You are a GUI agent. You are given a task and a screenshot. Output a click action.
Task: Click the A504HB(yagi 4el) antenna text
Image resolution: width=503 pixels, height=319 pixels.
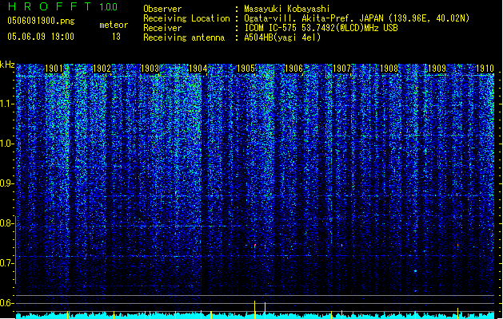282,37
